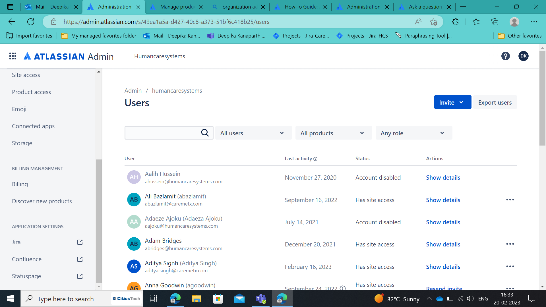Click browser refresh icon
The width and height of the screenshot is (546, 307).
tap(31, 22)
